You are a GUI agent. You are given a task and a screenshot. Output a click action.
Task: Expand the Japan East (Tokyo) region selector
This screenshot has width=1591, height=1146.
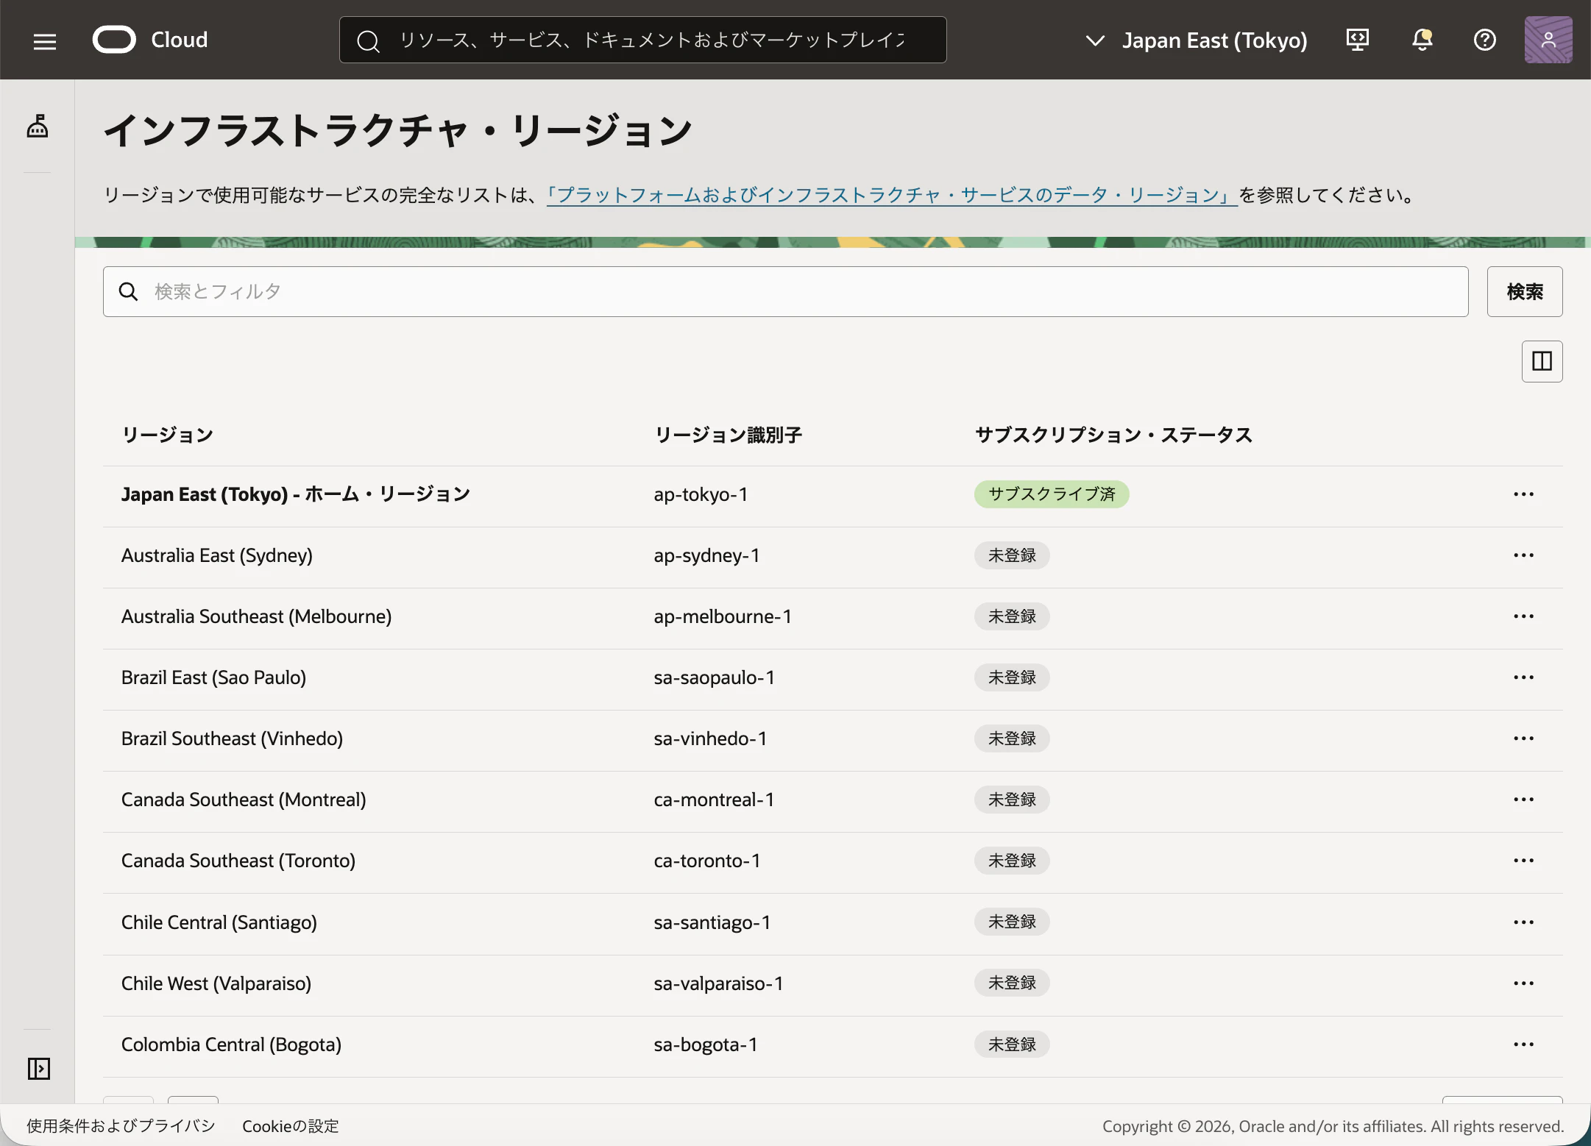(1197, 40)
